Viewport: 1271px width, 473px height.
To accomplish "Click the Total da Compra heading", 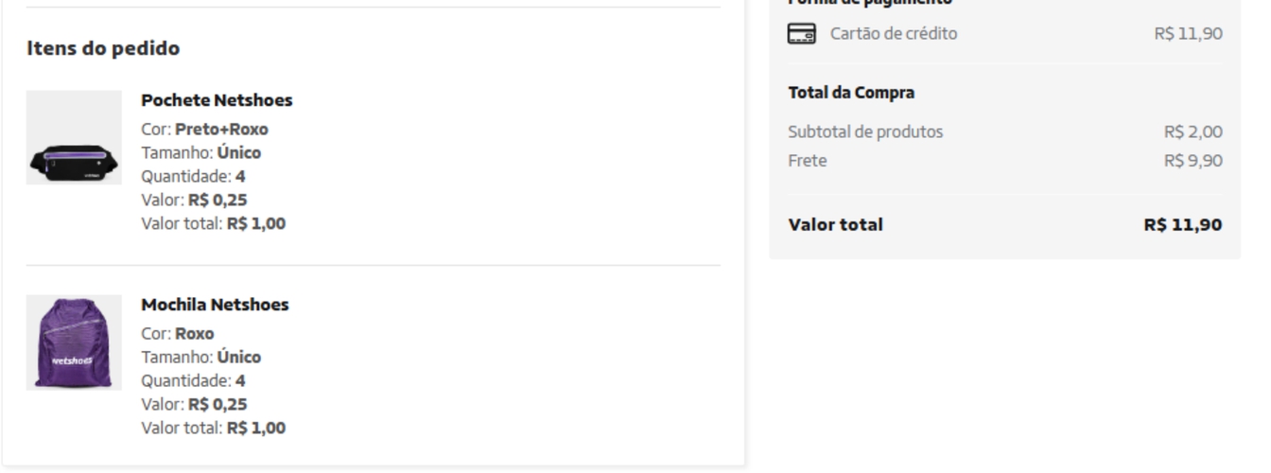I will point(851,93).
